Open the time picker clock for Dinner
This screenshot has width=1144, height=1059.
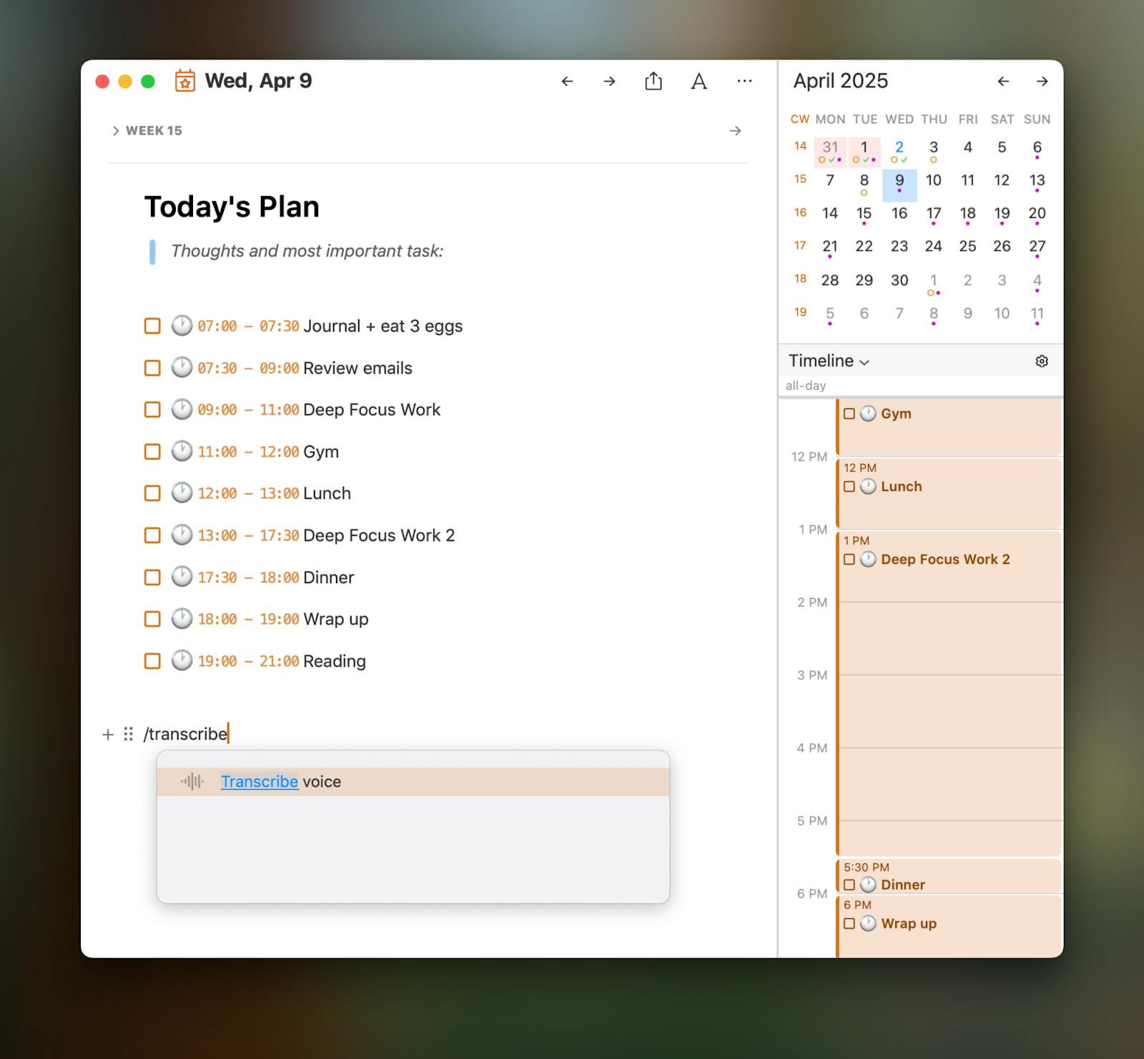point(182,577)
